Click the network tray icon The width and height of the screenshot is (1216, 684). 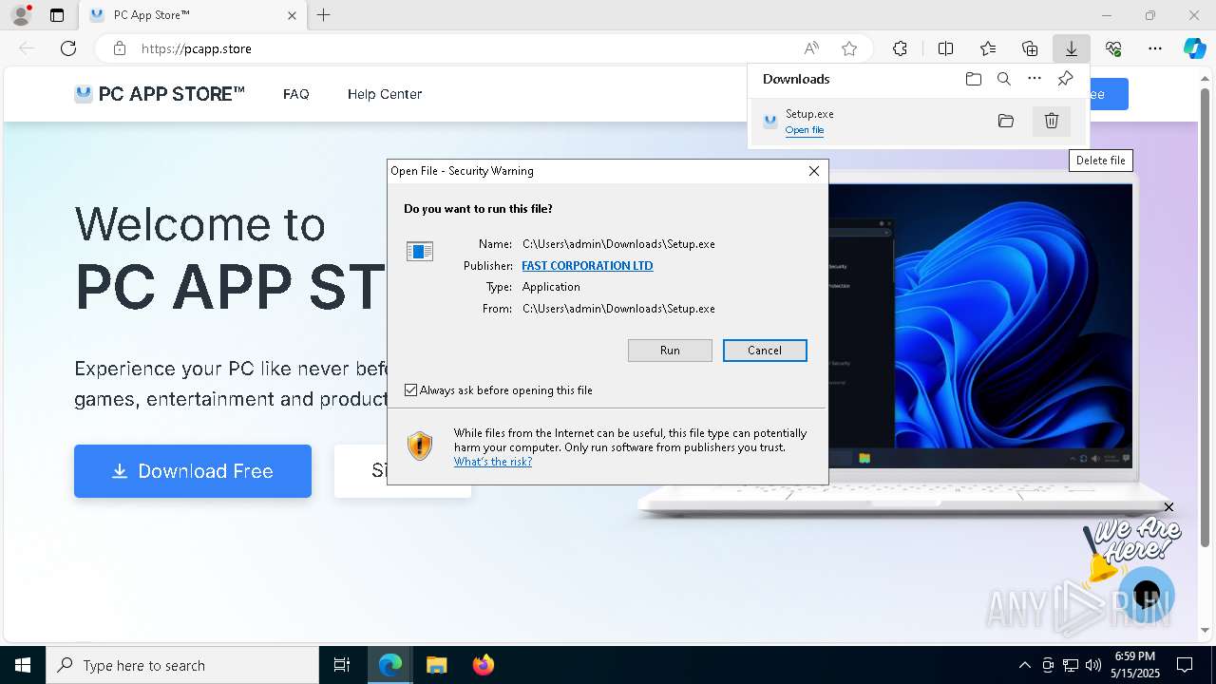(x=1071, y=665)
